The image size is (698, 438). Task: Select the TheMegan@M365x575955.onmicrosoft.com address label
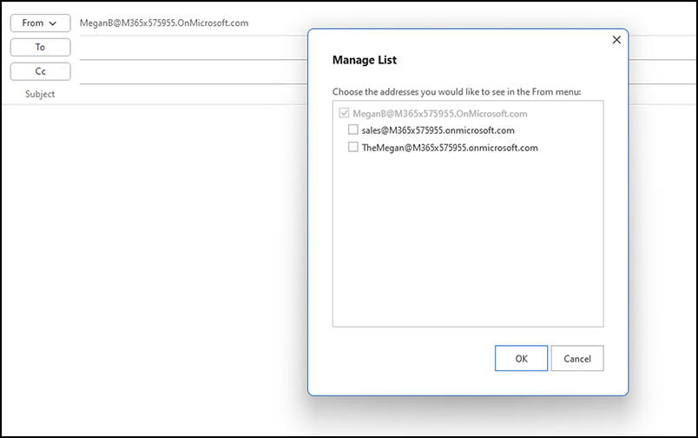[x=450, y=148]
